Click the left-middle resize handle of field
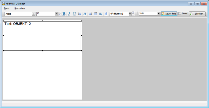Screen dimensions: 209x108 click(x=4, y=36)
